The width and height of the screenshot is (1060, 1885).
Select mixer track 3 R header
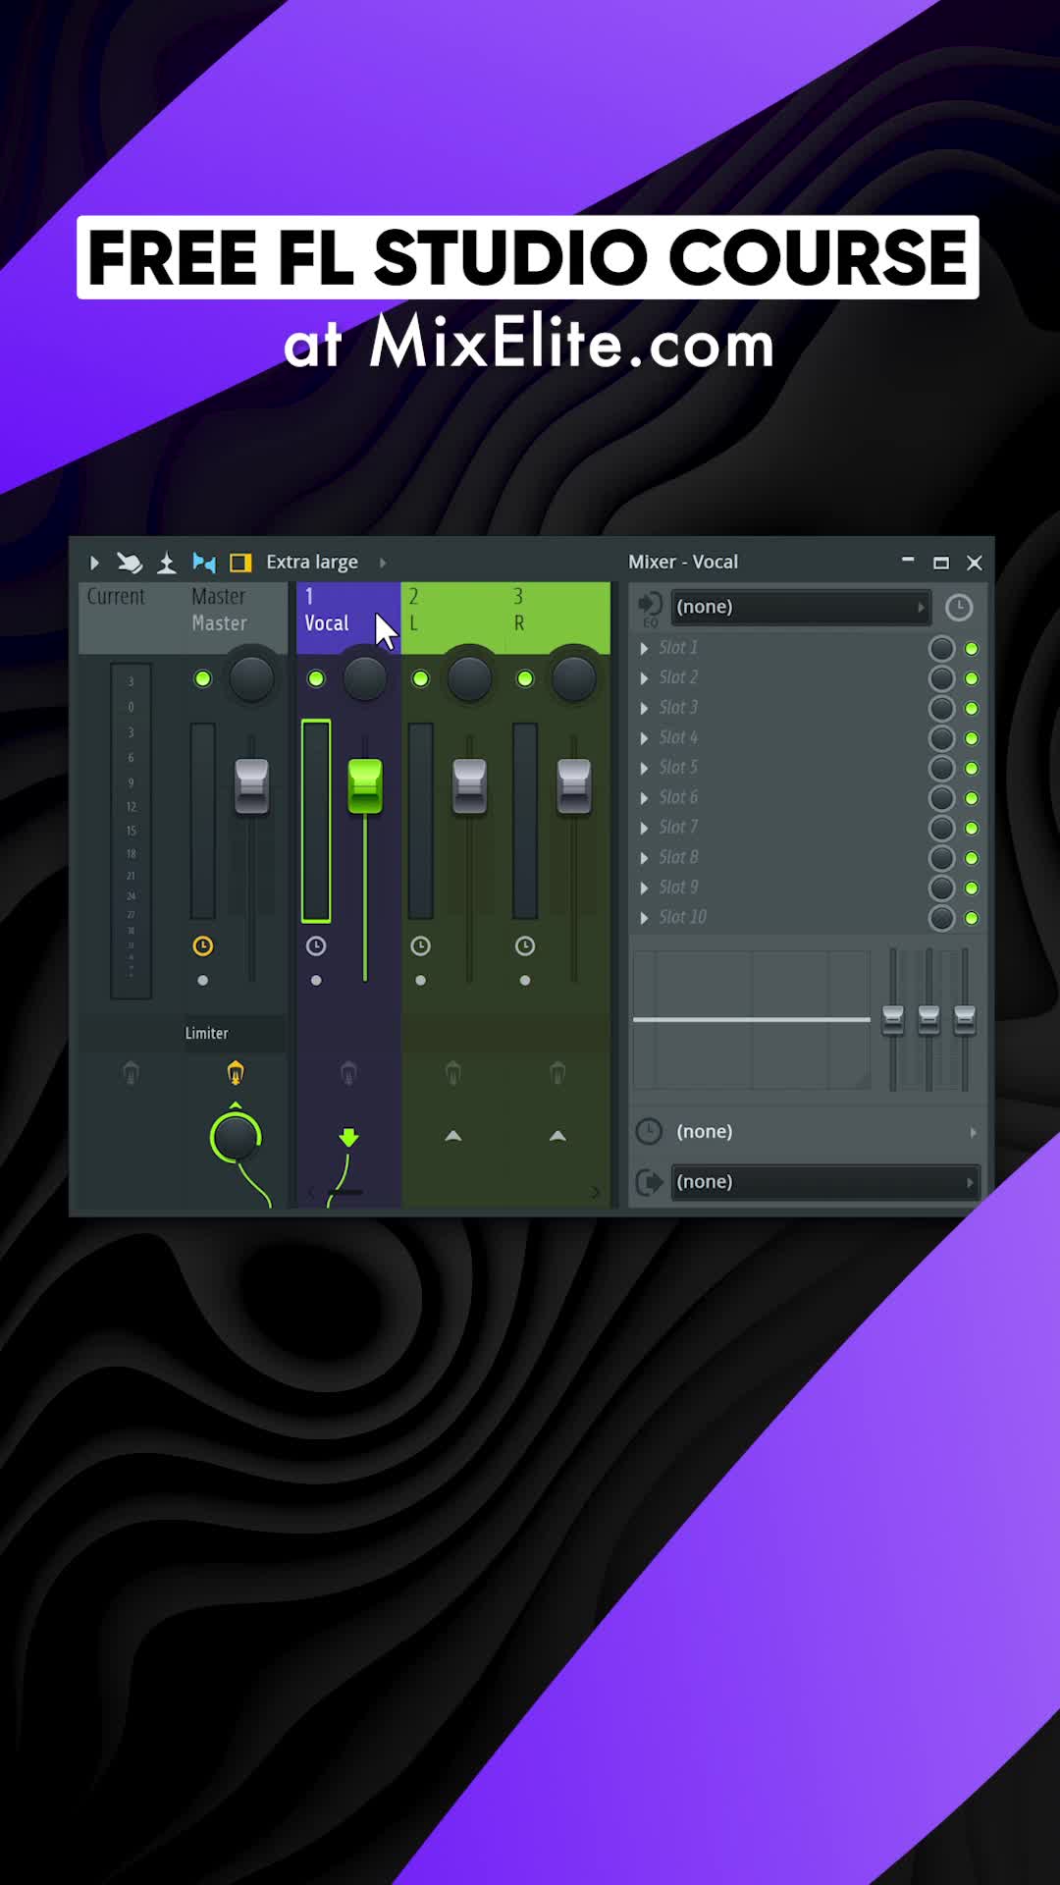pyautogui.click(x=557, y=618)
